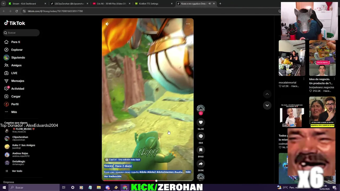Like the video with the heart icon
This screenshot has width=340, height=191.
(x=201, y=122)
